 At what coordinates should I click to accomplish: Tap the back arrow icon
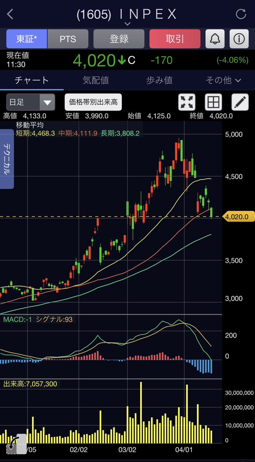click(x=10, y=14)
